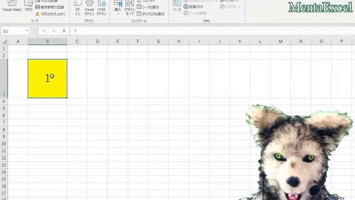
Task: Select row 8 header
Action: [4, 129]
